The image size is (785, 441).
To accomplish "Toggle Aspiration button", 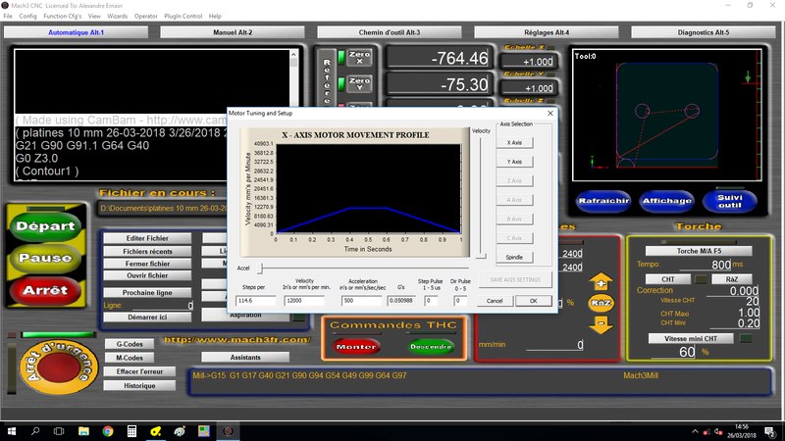I will [x=245, y=316].
